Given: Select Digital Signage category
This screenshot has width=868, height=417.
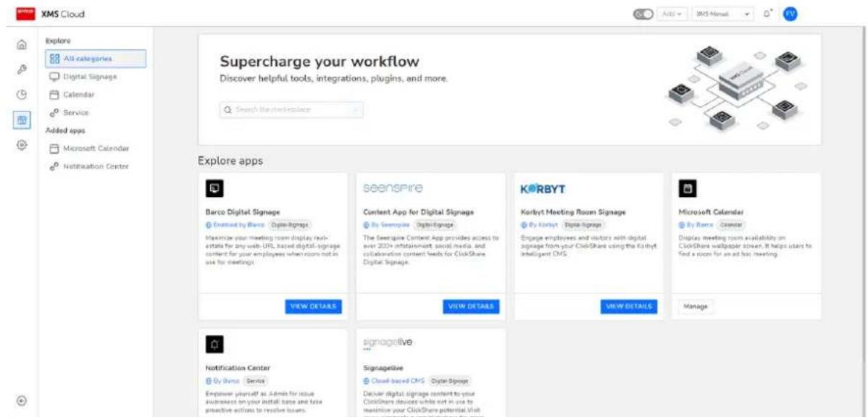Looking at the screenshot, I should pos(95,76).
